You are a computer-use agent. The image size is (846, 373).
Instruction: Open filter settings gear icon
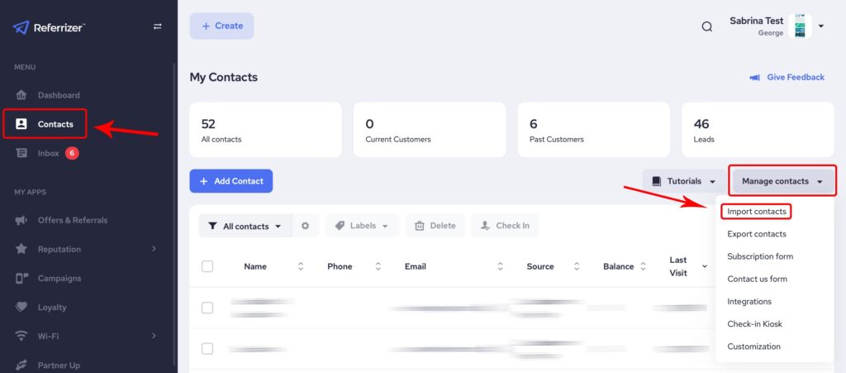[305, 226]
